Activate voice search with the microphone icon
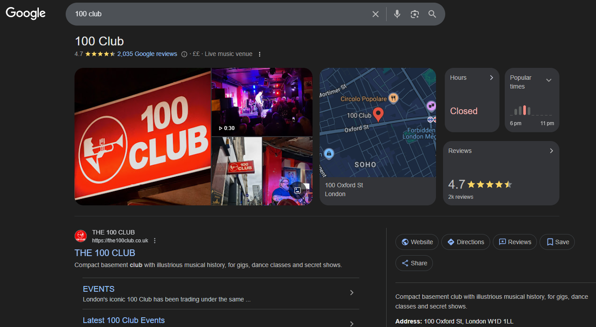The image size is (596, 327). coord(397,14)
